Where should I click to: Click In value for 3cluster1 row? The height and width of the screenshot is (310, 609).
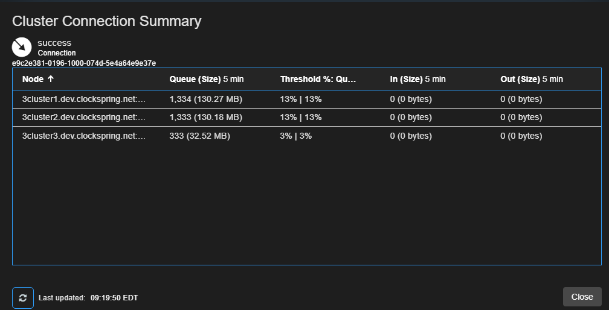click(411, 99)
